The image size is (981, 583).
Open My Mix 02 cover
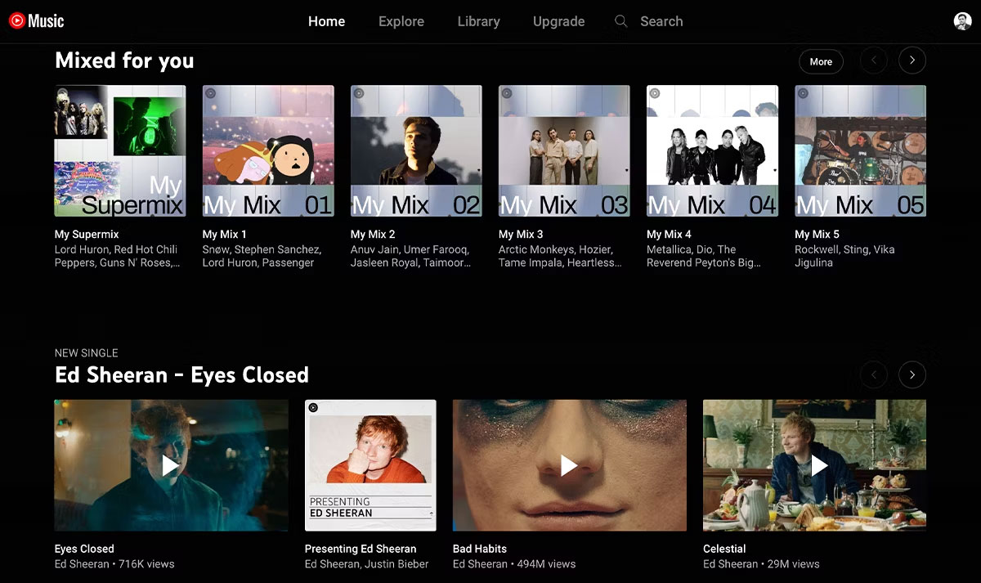pyautogui.click(x=416, y=150)
